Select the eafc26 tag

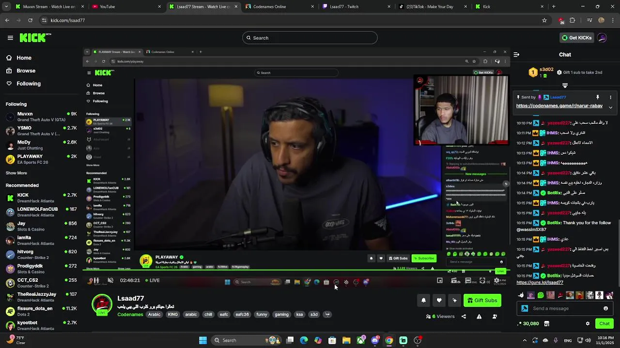[x=242, y=315]
